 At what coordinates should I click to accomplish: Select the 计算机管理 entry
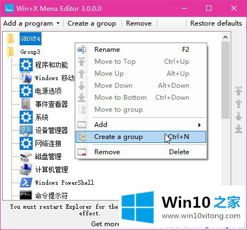pyautogui.click(x=51, y=170)
